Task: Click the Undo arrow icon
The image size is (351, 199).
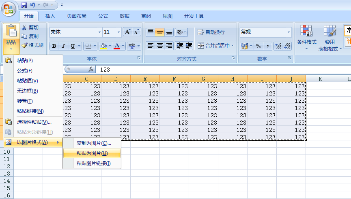Action: (x=33, y=5)
